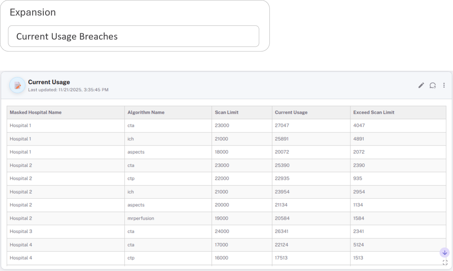
Task: Select the 5124 exceed scan limit cell
Action: (x=359, y=245)
